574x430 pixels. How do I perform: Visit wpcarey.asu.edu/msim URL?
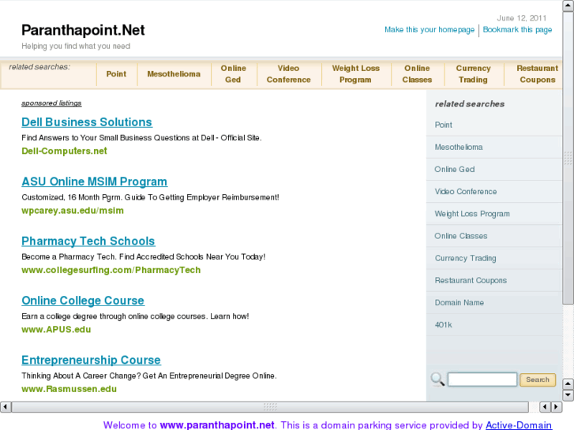(x=73, y=211)
